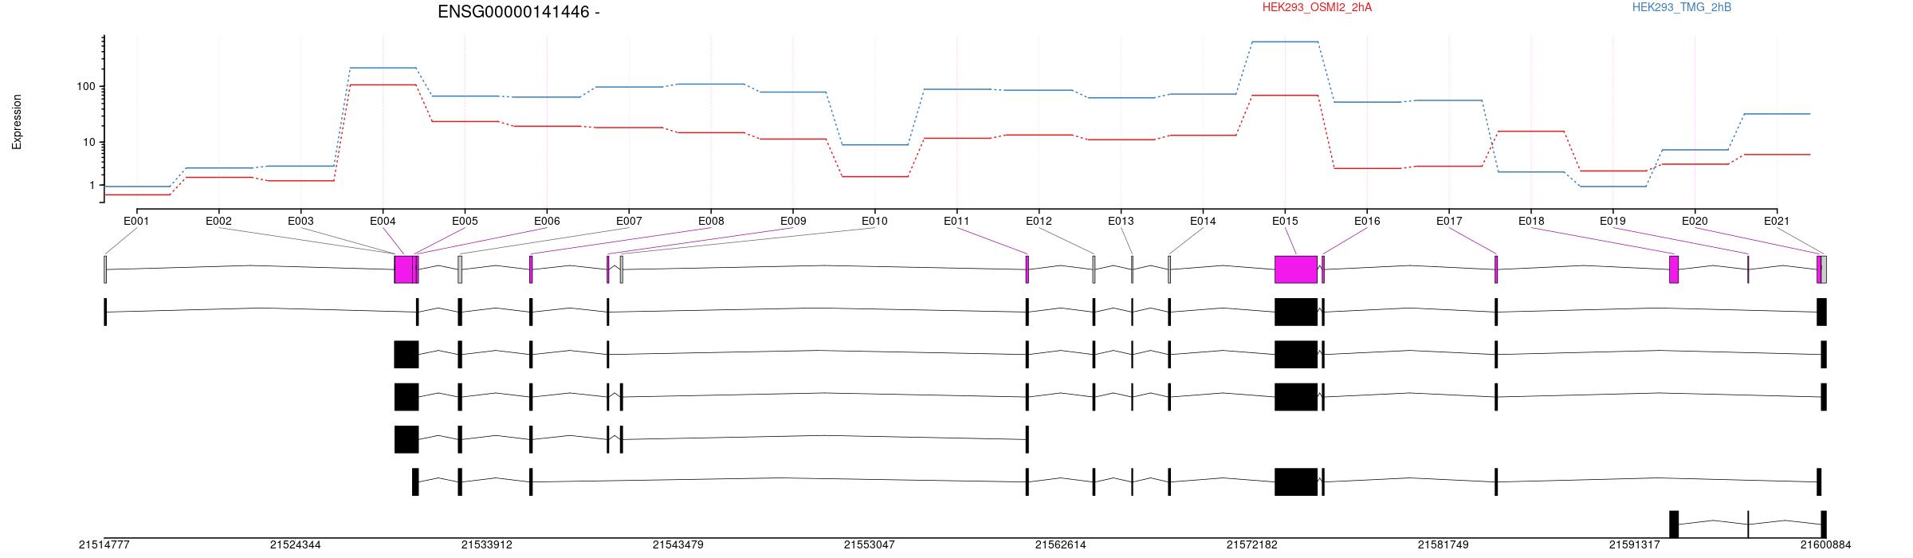Click the y-axis tick value 1

(x=92, y=185)
